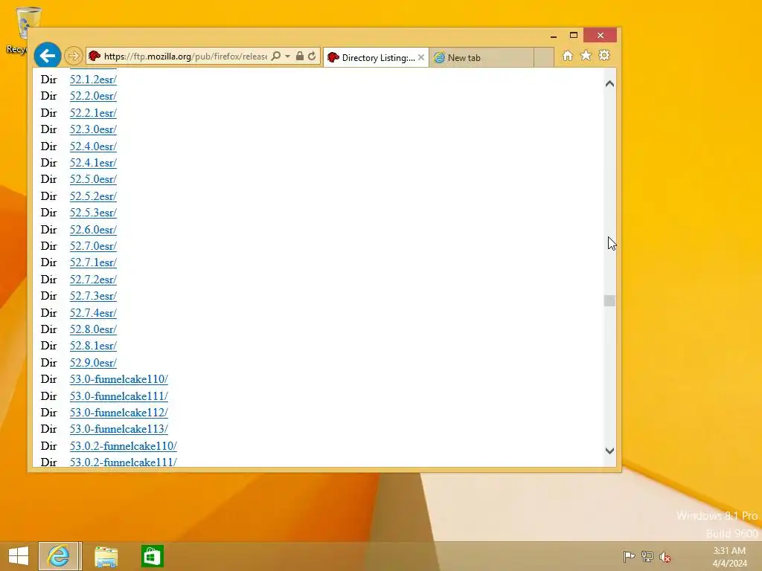Open the address bar autocomplete dropdown arrow
The image size is (762, 571).
tap(288, 57)
